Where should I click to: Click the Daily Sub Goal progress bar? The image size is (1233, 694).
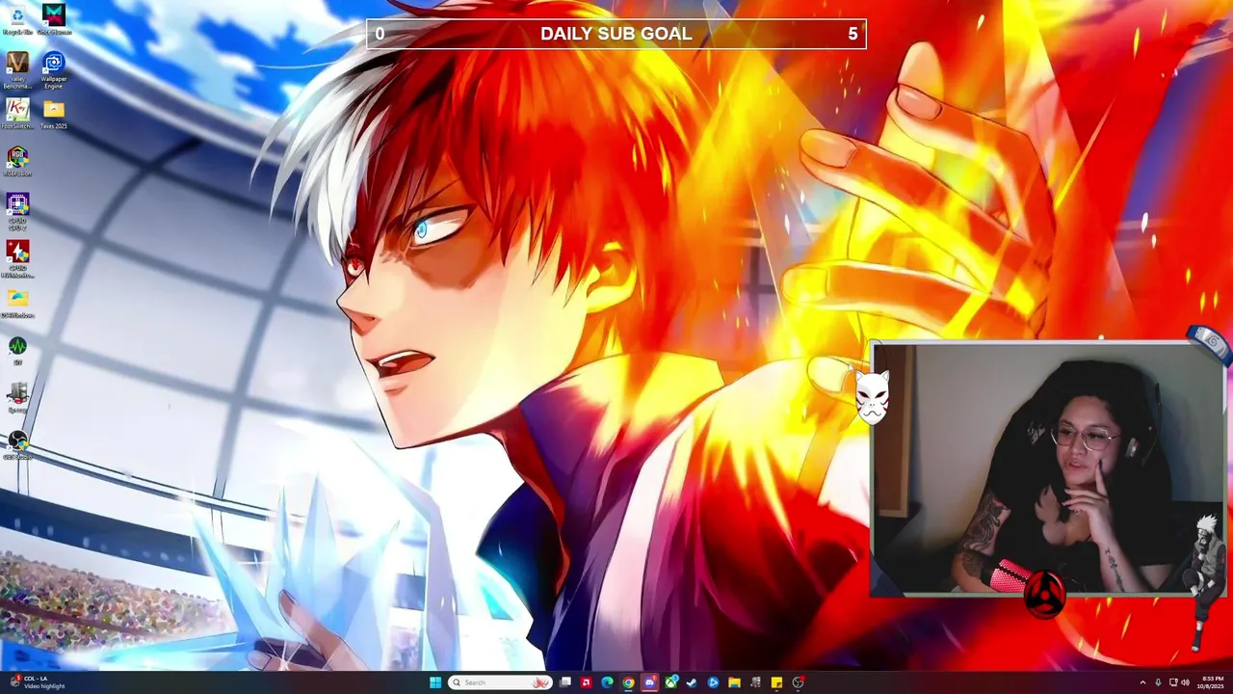point(616,34)
